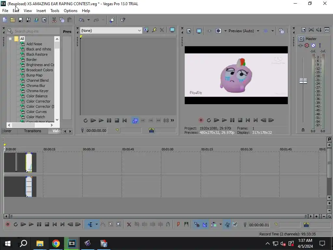Toggle Automatic Crossfades button

[205, 224]
